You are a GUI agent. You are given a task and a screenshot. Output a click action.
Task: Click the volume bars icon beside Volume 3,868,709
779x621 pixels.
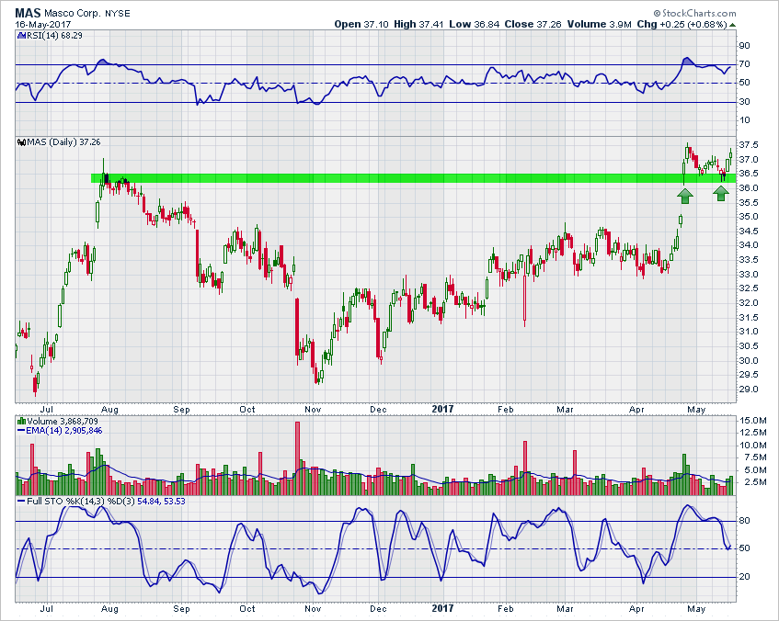21,422
